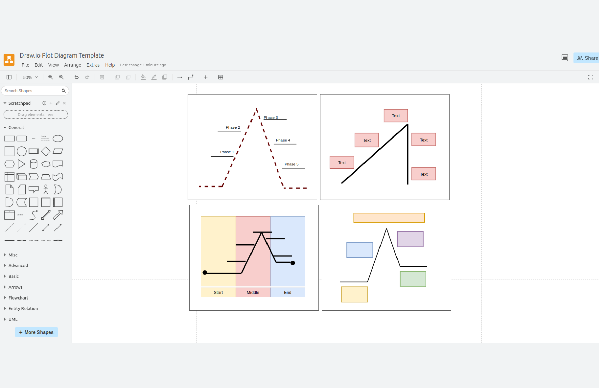Click the To Back icon
The height and width of the screenshot is (388, 599).
point(128,77)
